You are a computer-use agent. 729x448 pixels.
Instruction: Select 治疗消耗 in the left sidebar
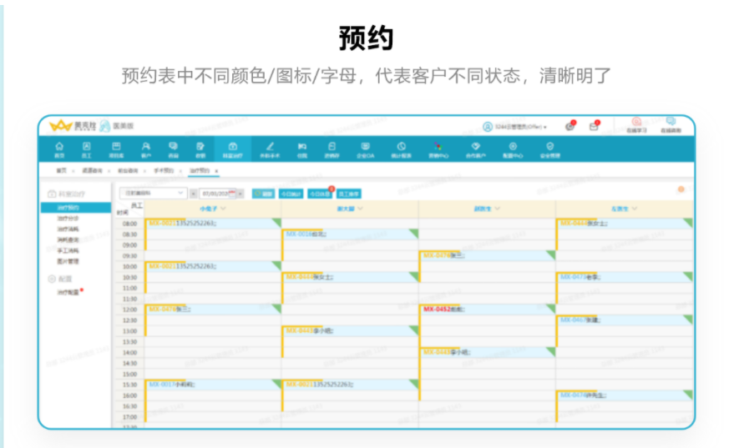coord(68,229)
